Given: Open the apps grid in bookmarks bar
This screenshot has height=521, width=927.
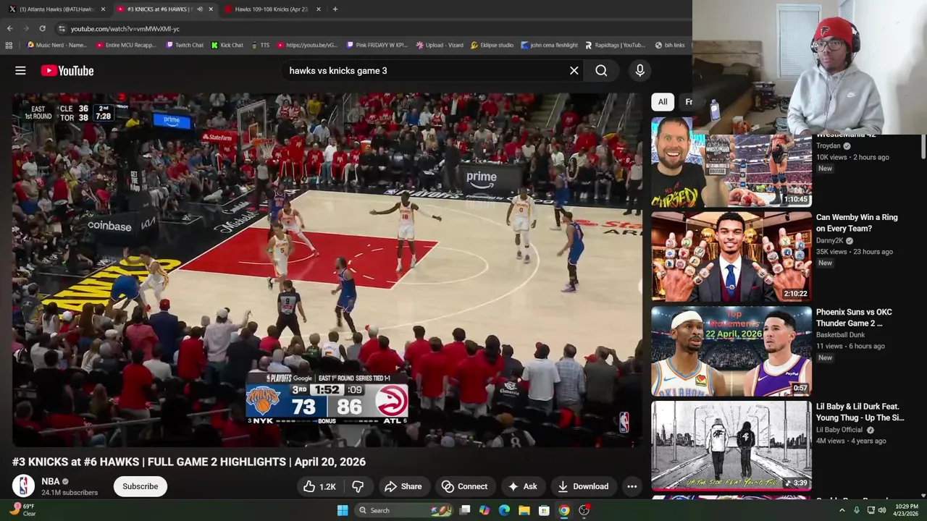Looking at the screenshot, I should coord(9,45).
